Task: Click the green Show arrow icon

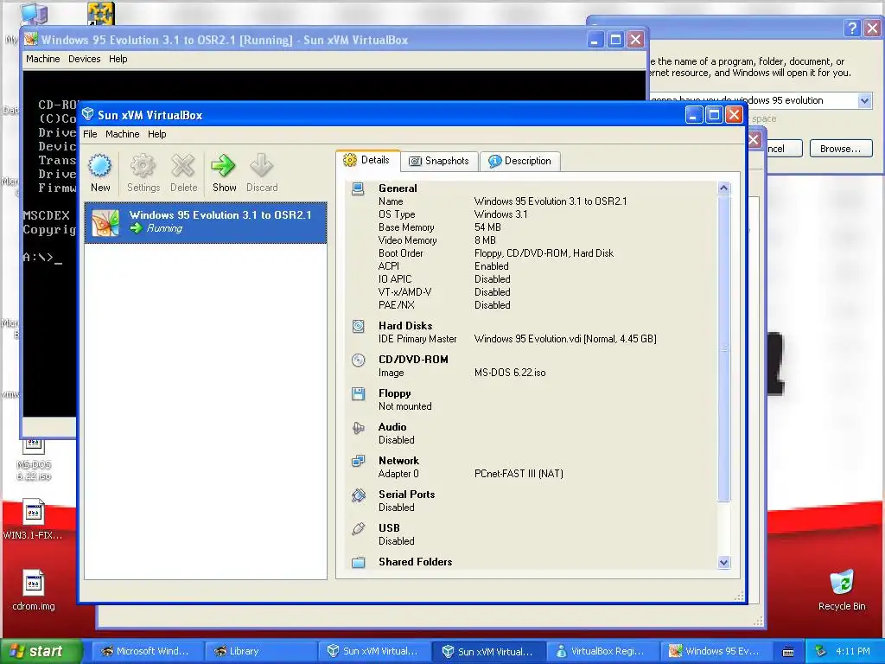Action: point(224,166)
